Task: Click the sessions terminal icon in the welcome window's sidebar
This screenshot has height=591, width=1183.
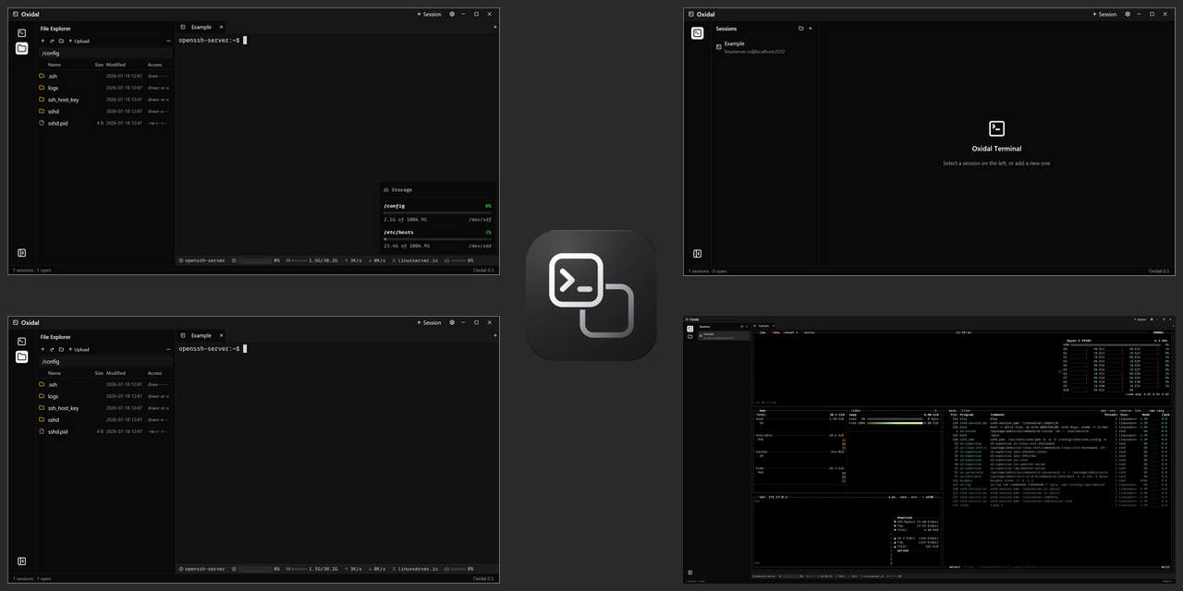Action: 697,33
